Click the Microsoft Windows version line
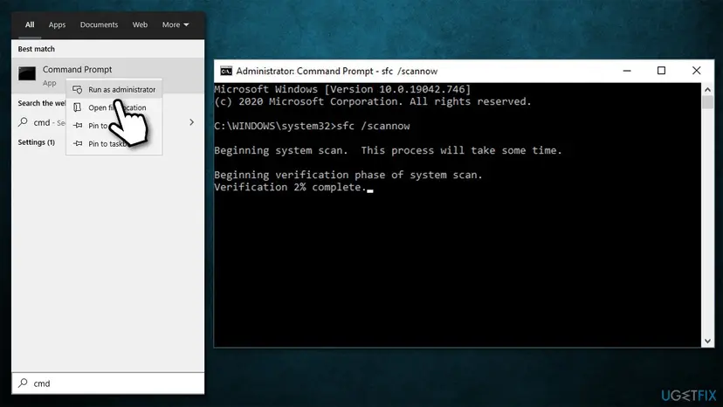 (x=342, y=89)
